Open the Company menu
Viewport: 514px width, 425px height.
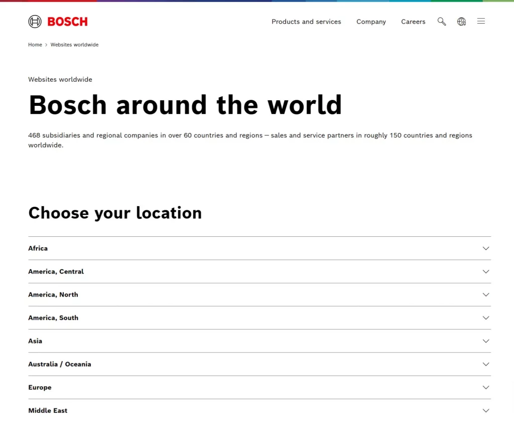click(x=371, y=22)
